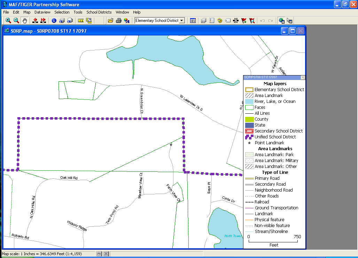358x258 pixels.
Task: Open the School Districts menu
Action: [99, 12]
